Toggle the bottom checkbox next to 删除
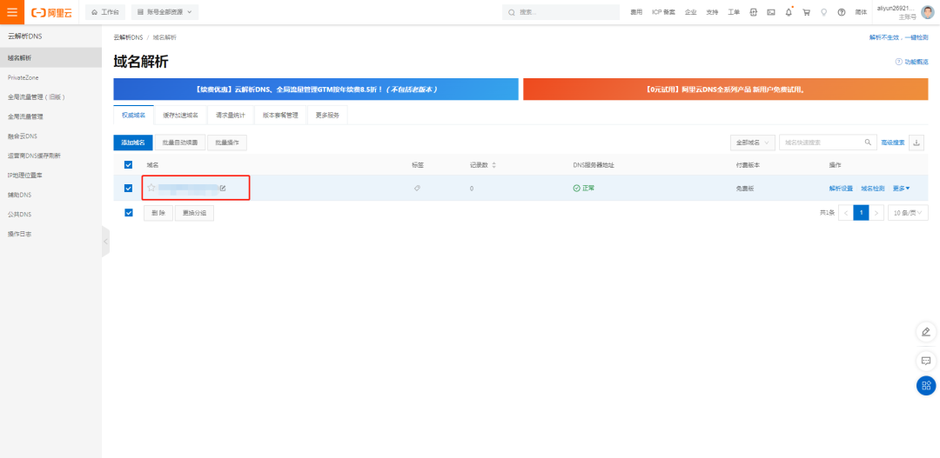 click(x=129, y=213)
